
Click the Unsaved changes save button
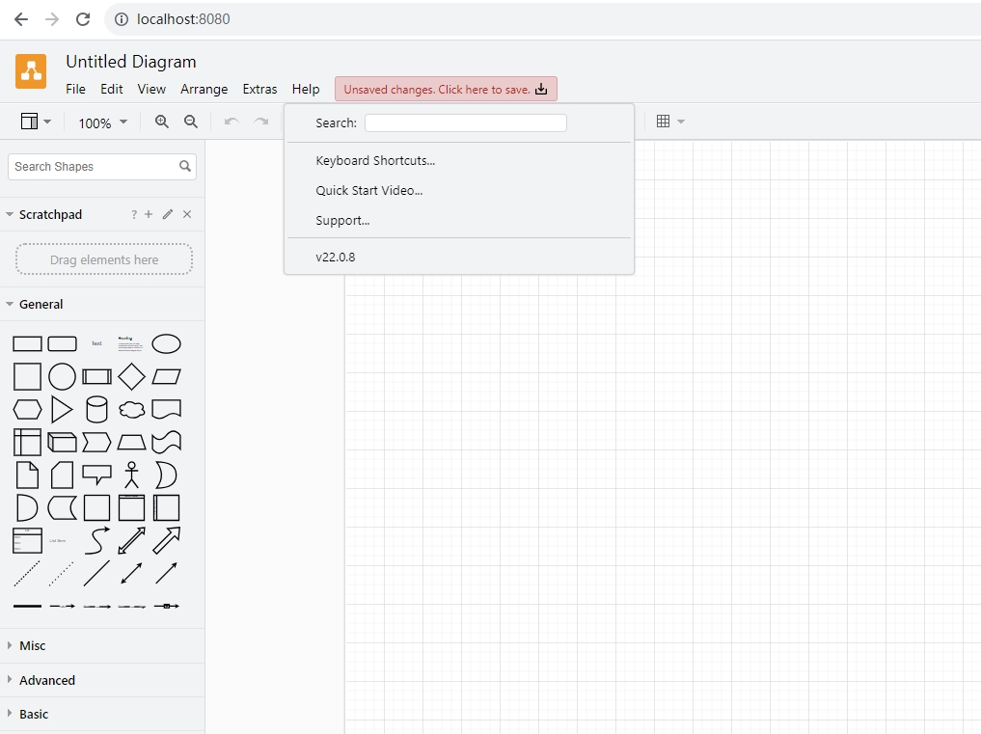tap(446, 90)
